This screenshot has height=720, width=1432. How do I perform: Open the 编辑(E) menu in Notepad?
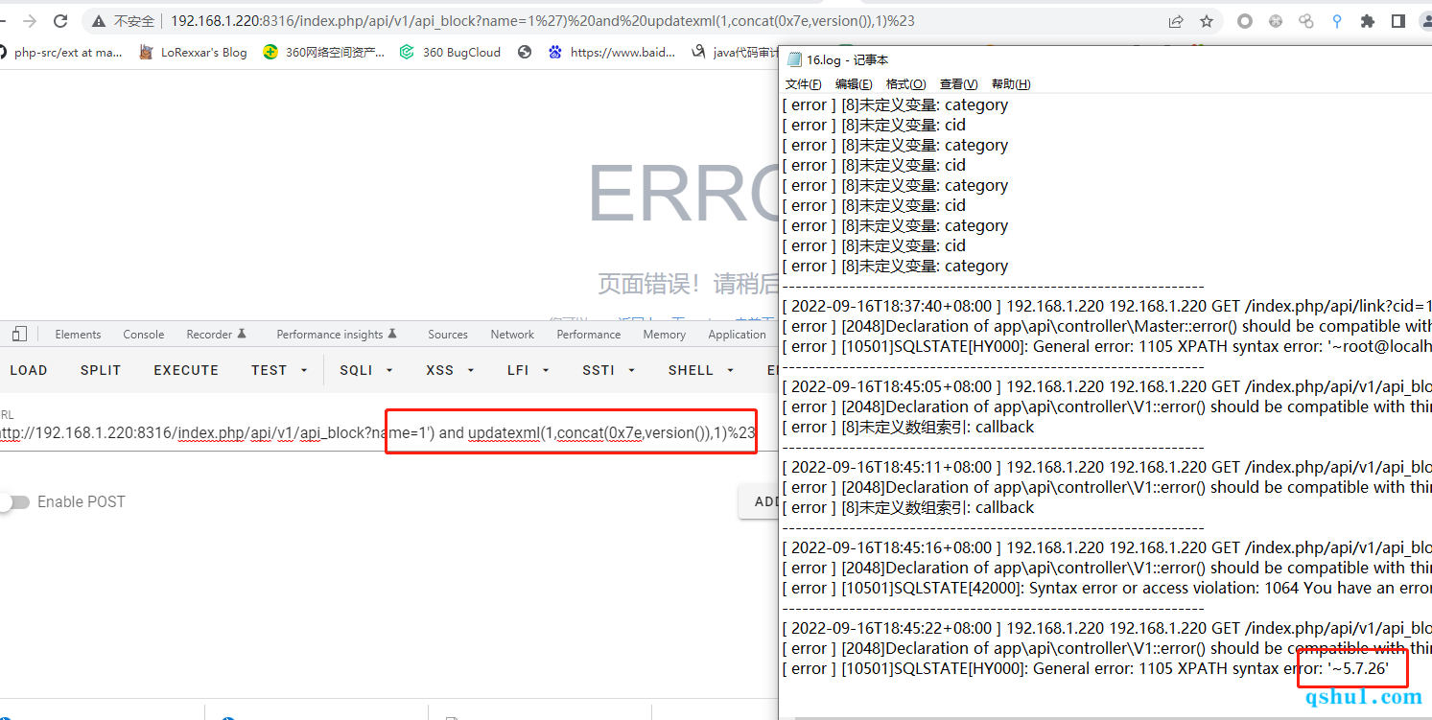point(854,84)
